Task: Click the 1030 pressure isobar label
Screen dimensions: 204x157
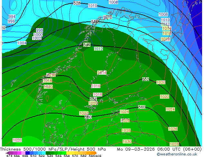Action: [x=127, y=141]
